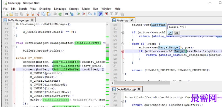Open the Edit menu
The height and width of the screenshot is (107, 222).
point(13,9)
